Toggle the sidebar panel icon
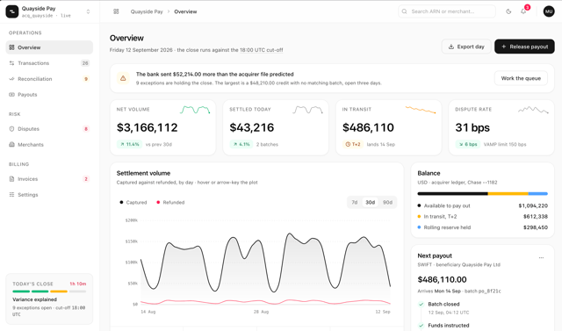 tap(116, 11)
